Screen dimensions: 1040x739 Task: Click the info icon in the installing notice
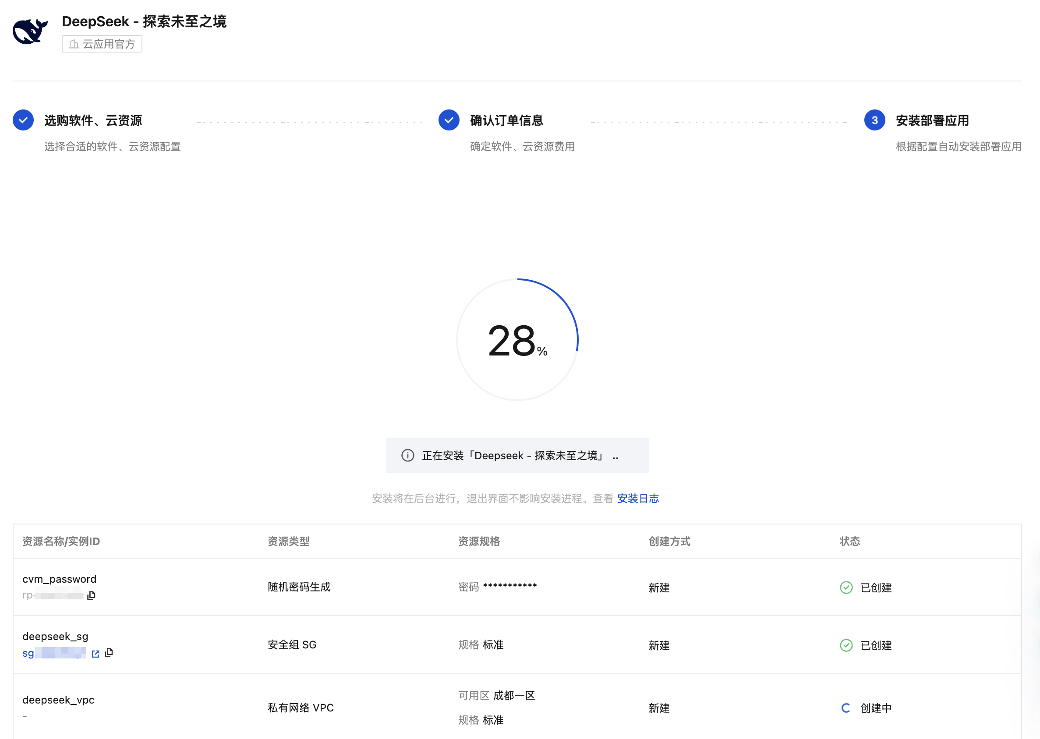407,455
